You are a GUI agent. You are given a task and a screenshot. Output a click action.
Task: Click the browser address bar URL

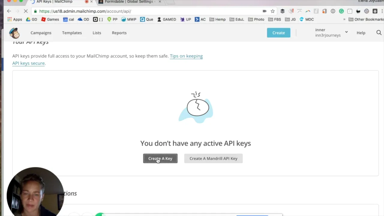tap(85, 11)
